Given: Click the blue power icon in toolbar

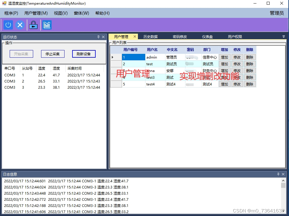Looking at the screenshot, I should pos(8,25).
